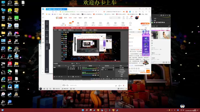Viewport: 200px width, 112px height.
Task: Click 启动虚拟摄像机 virtual camera button
Action: tap(122, 71)
